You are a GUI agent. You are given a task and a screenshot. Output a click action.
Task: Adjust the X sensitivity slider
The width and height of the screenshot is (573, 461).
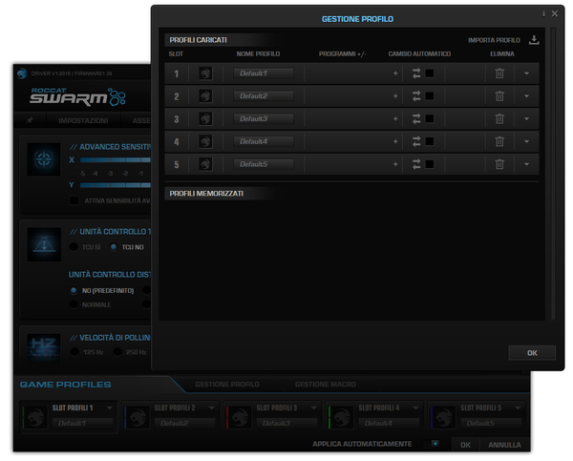click(116, 159)
